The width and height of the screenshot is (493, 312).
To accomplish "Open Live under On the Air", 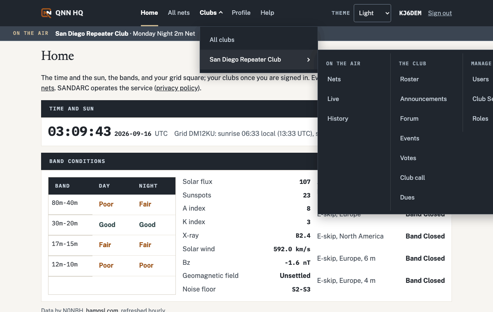I will point(333,99).
